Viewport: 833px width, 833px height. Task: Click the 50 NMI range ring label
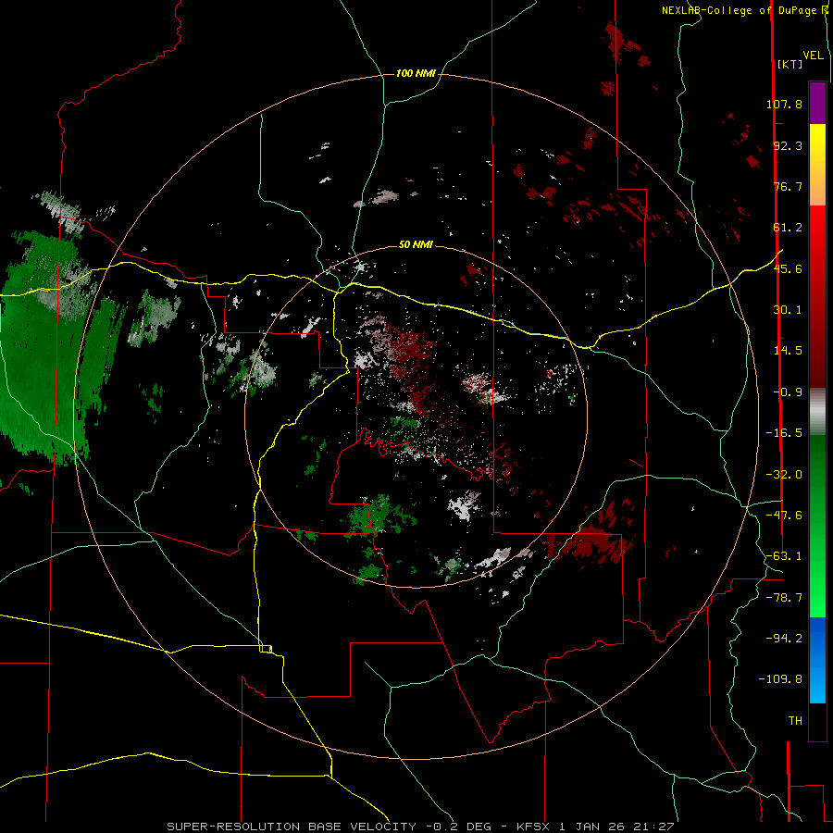[x=416, y=244]
